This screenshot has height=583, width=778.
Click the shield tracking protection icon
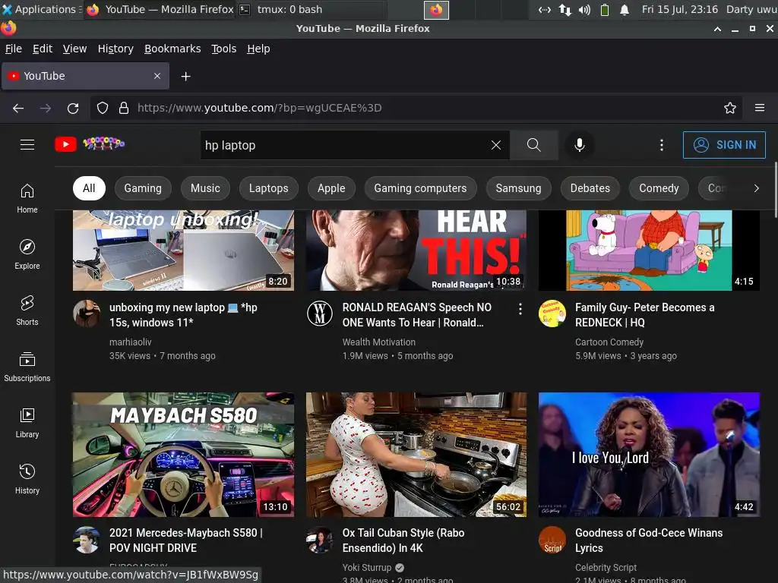(x=103, y=108)
